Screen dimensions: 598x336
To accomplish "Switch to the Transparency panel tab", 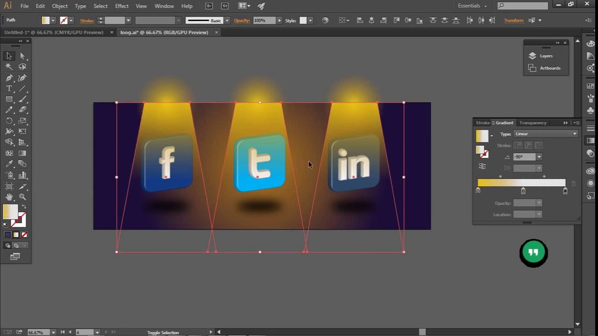I will pyautogui.click(x=533, y=123).
